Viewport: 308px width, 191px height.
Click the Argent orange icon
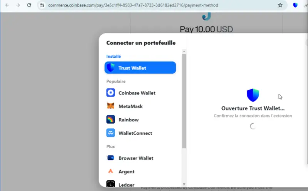(x=110, y=171)
